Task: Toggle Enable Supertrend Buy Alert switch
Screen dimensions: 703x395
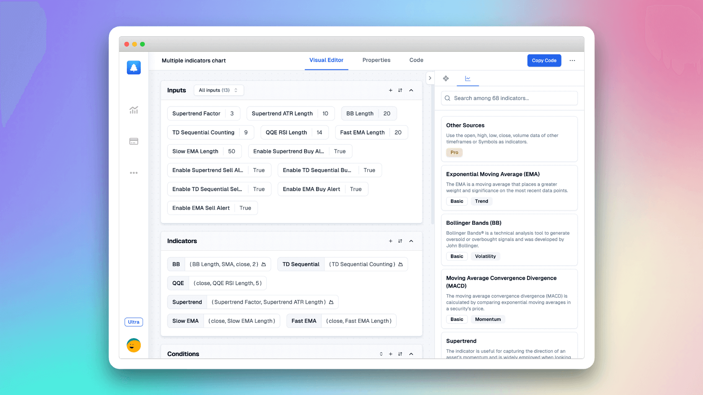Action: pos(340,151)
